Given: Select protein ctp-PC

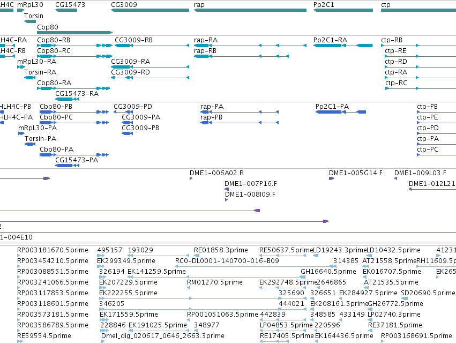Looking at the screenshot, I should tap(428, 149).
